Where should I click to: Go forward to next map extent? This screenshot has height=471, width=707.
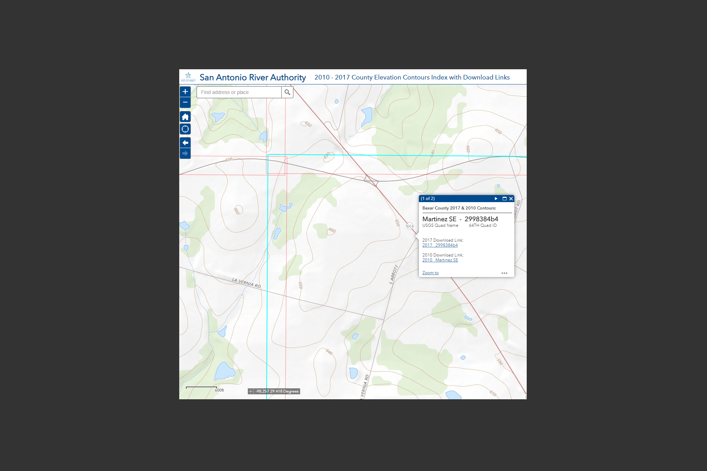[185, 153]
